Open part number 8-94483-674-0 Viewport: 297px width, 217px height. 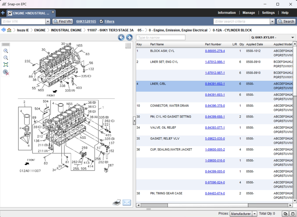215,194
